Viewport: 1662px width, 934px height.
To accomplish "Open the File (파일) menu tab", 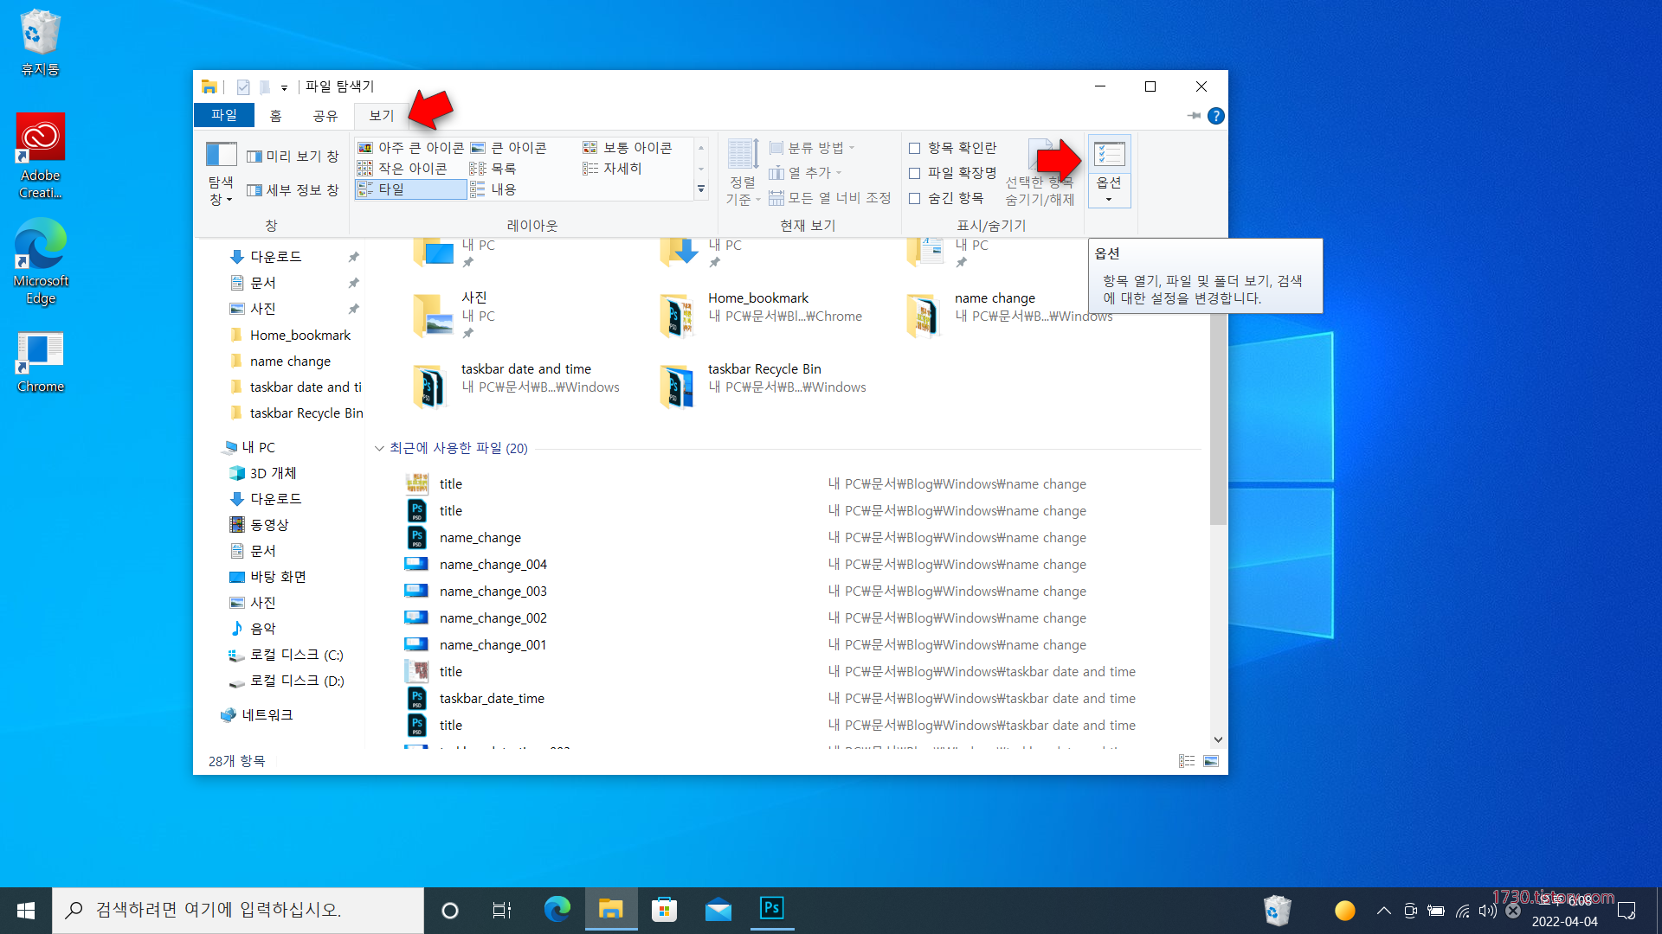I will (x=223, y=115).
